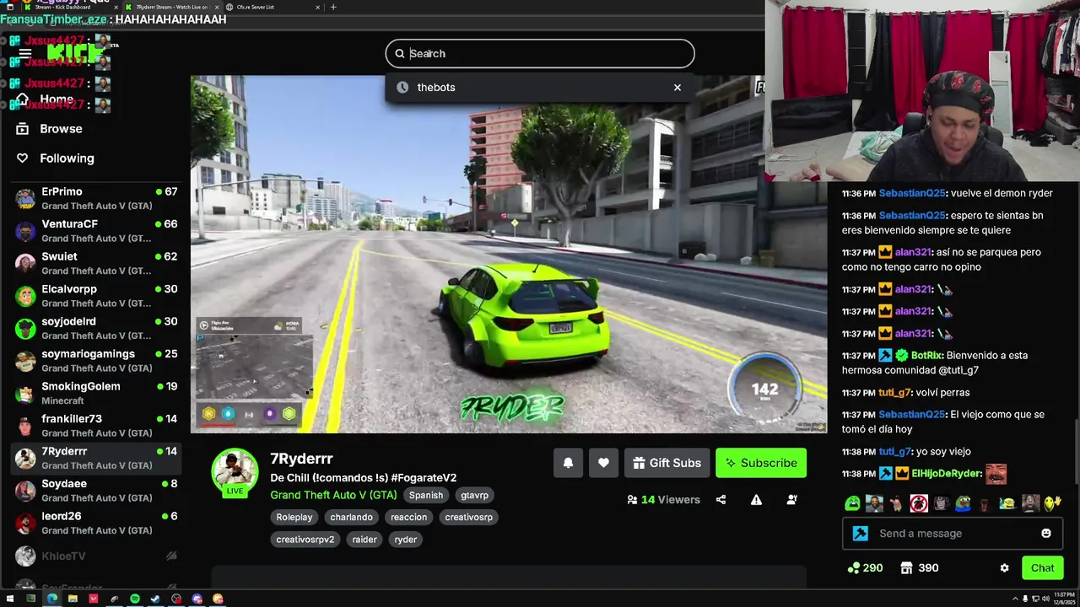The image size is (1080, 607).
Task: Open chat settings gear
Action: [1004, 568]
